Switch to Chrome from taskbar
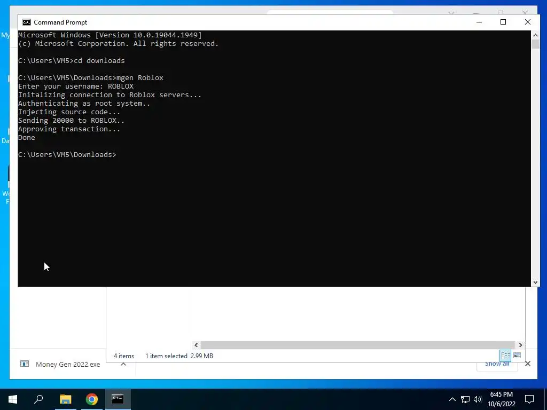The image size is (547, 410). [91, 399]
